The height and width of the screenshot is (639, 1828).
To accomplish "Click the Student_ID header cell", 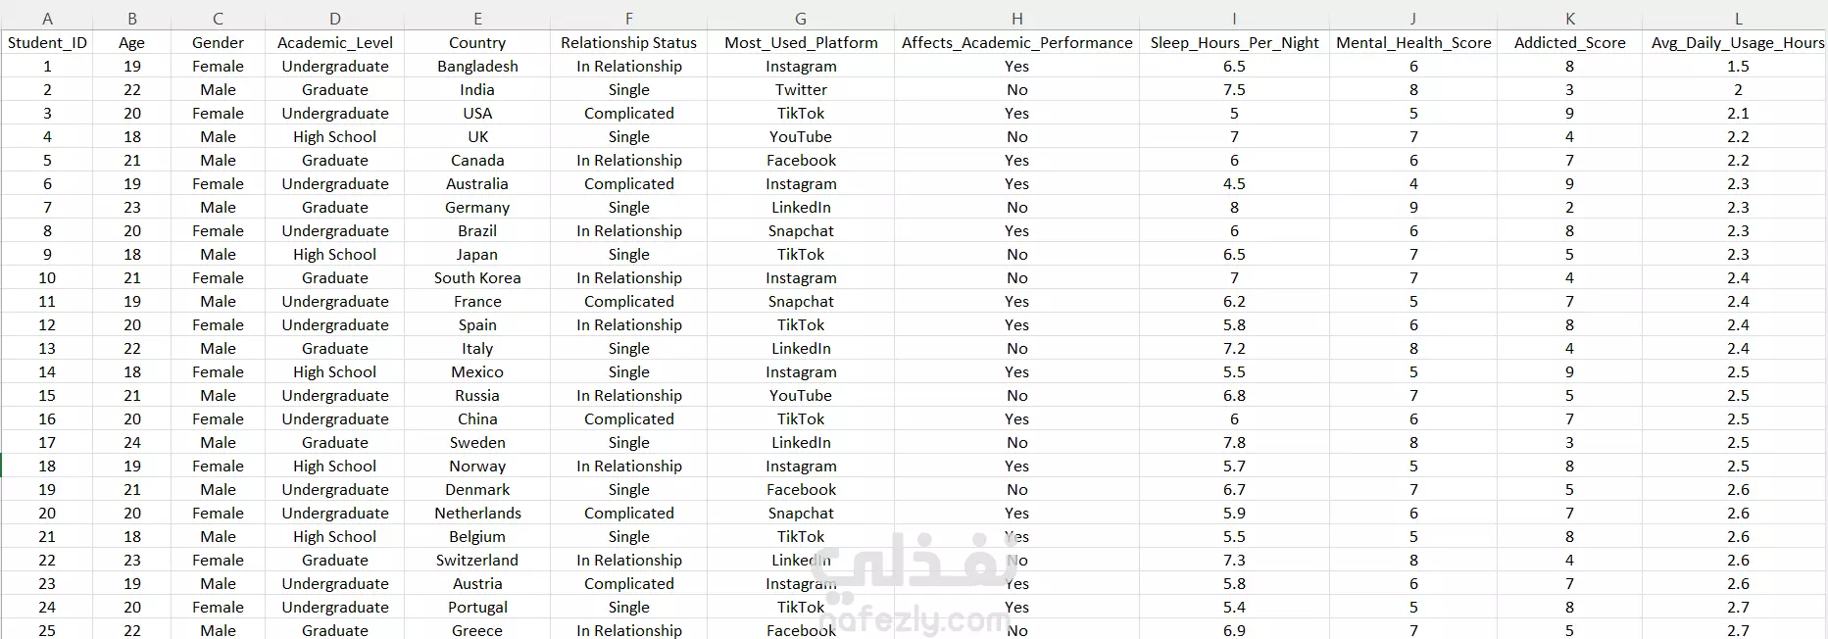I will pyautogui.click(x=47, y=42).
